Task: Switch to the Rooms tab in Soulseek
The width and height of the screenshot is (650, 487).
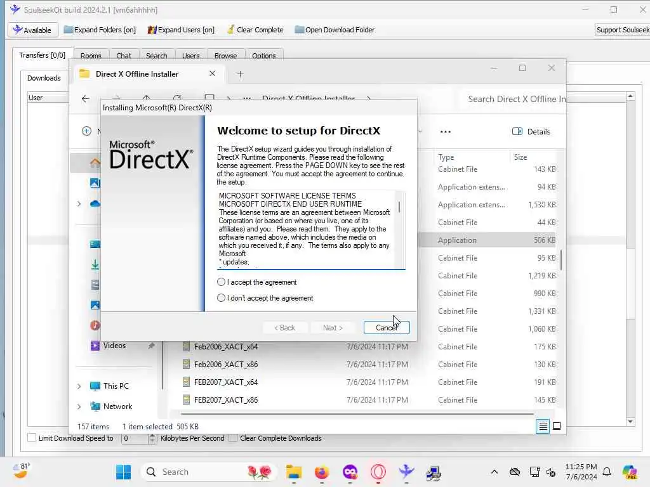Action: coord(91,56)
